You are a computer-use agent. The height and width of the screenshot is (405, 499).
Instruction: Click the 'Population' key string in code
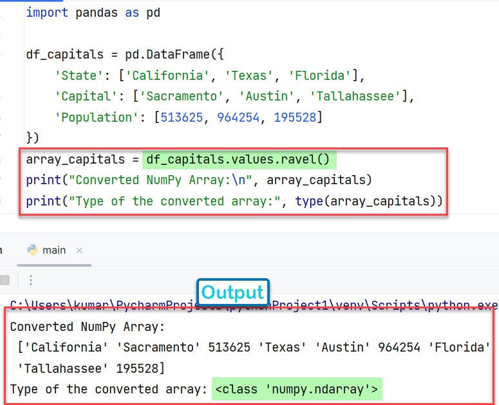(97, 117)
